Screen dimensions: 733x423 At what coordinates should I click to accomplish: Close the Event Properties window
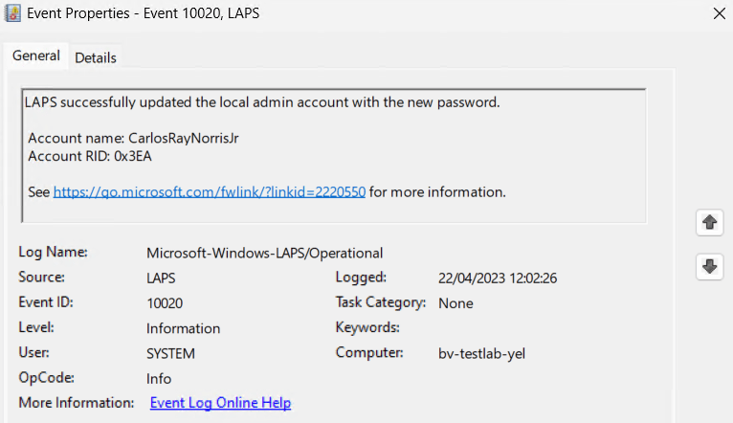(719, 13)
